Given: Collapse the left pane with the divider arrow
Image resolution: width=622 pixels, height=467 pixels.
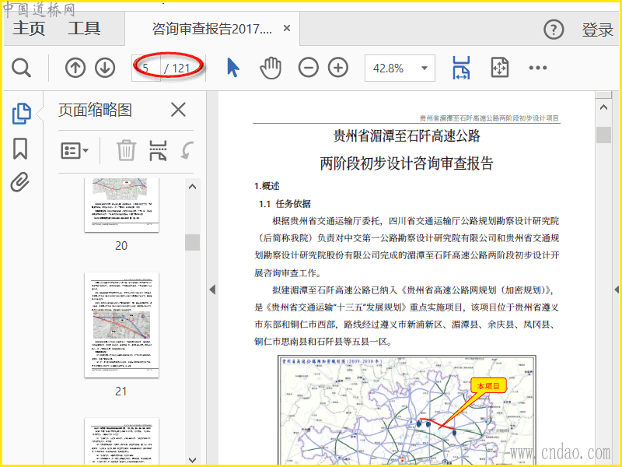Looking at the screenshot, I should point(211,290).
